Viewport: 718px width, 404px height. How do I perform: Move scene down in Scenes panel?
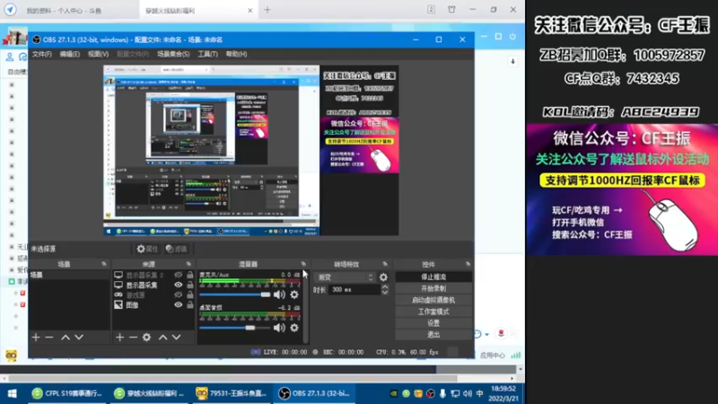coord(79,338)
